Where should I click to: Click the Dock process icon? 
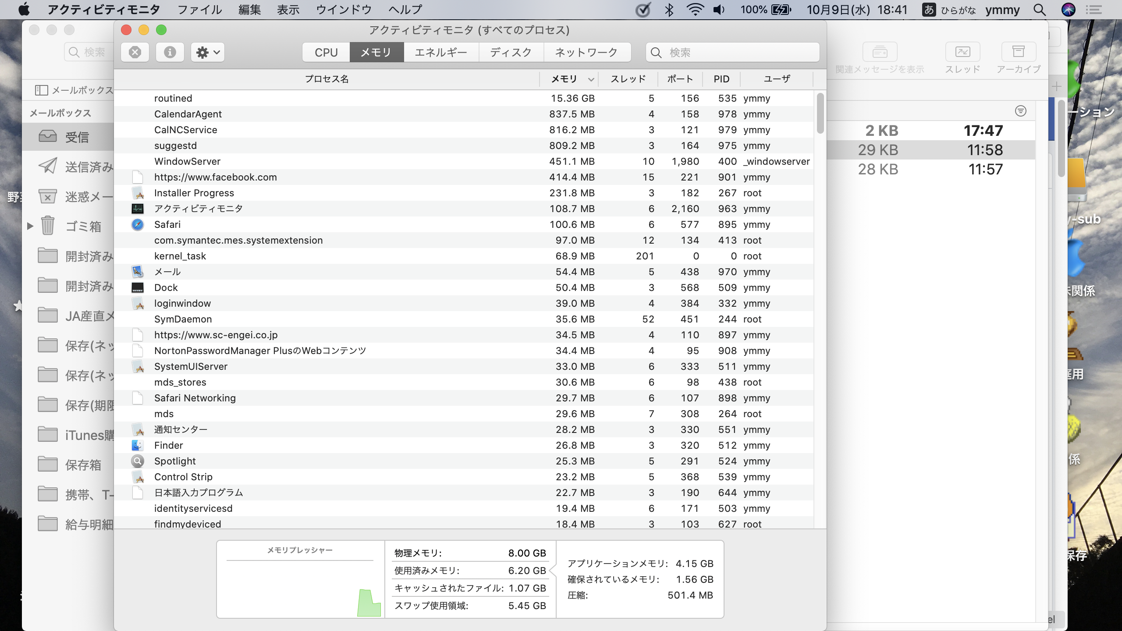(x=138, y=288)
